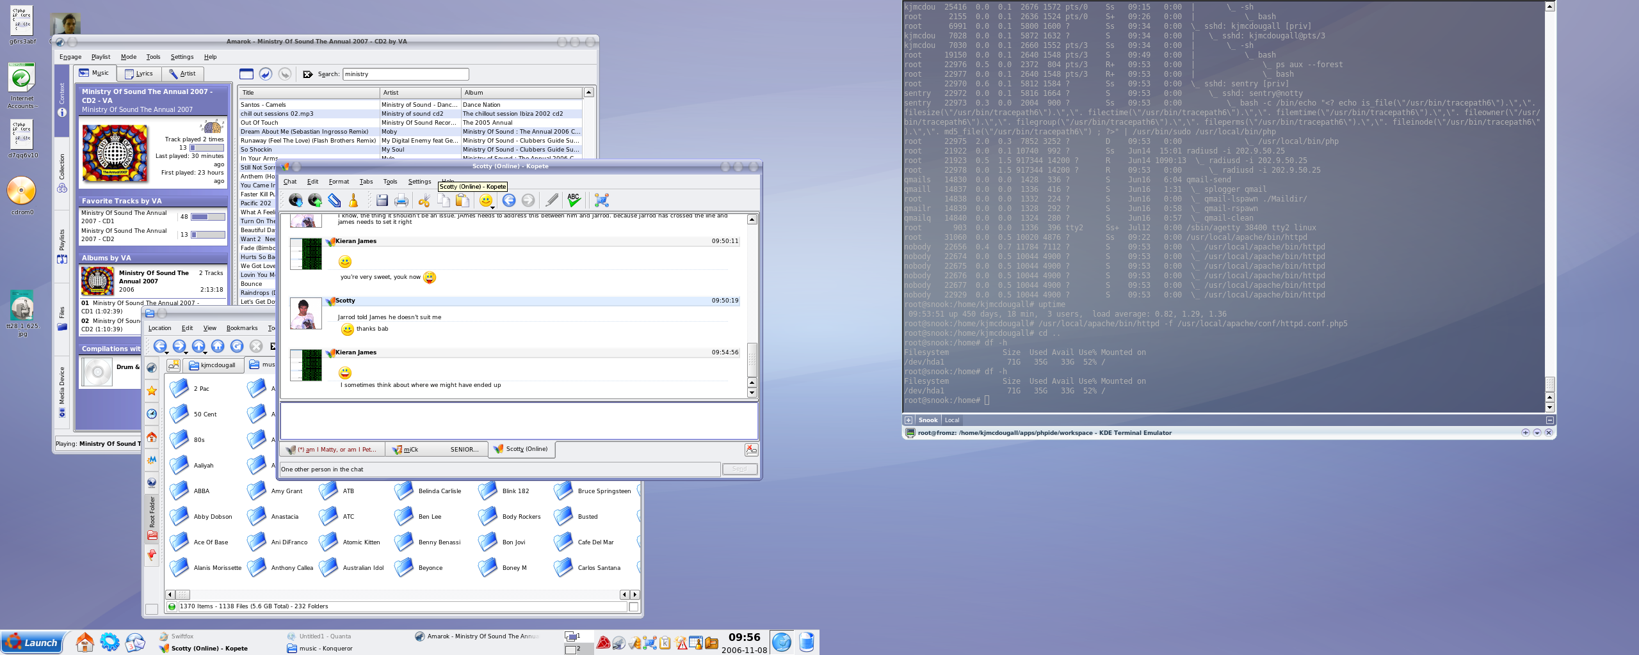Switch to the miCk chat tab
1639x655 pixels.
tap(435, 450)
